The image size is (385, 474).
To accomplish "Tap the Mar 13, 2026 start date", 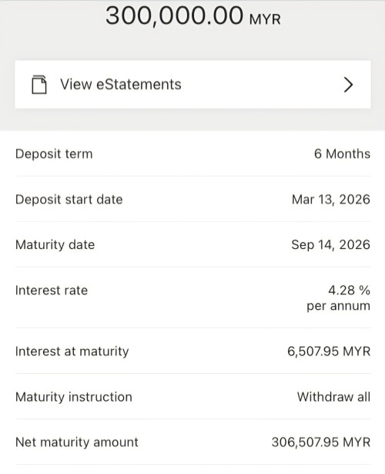I will [331, 200].
